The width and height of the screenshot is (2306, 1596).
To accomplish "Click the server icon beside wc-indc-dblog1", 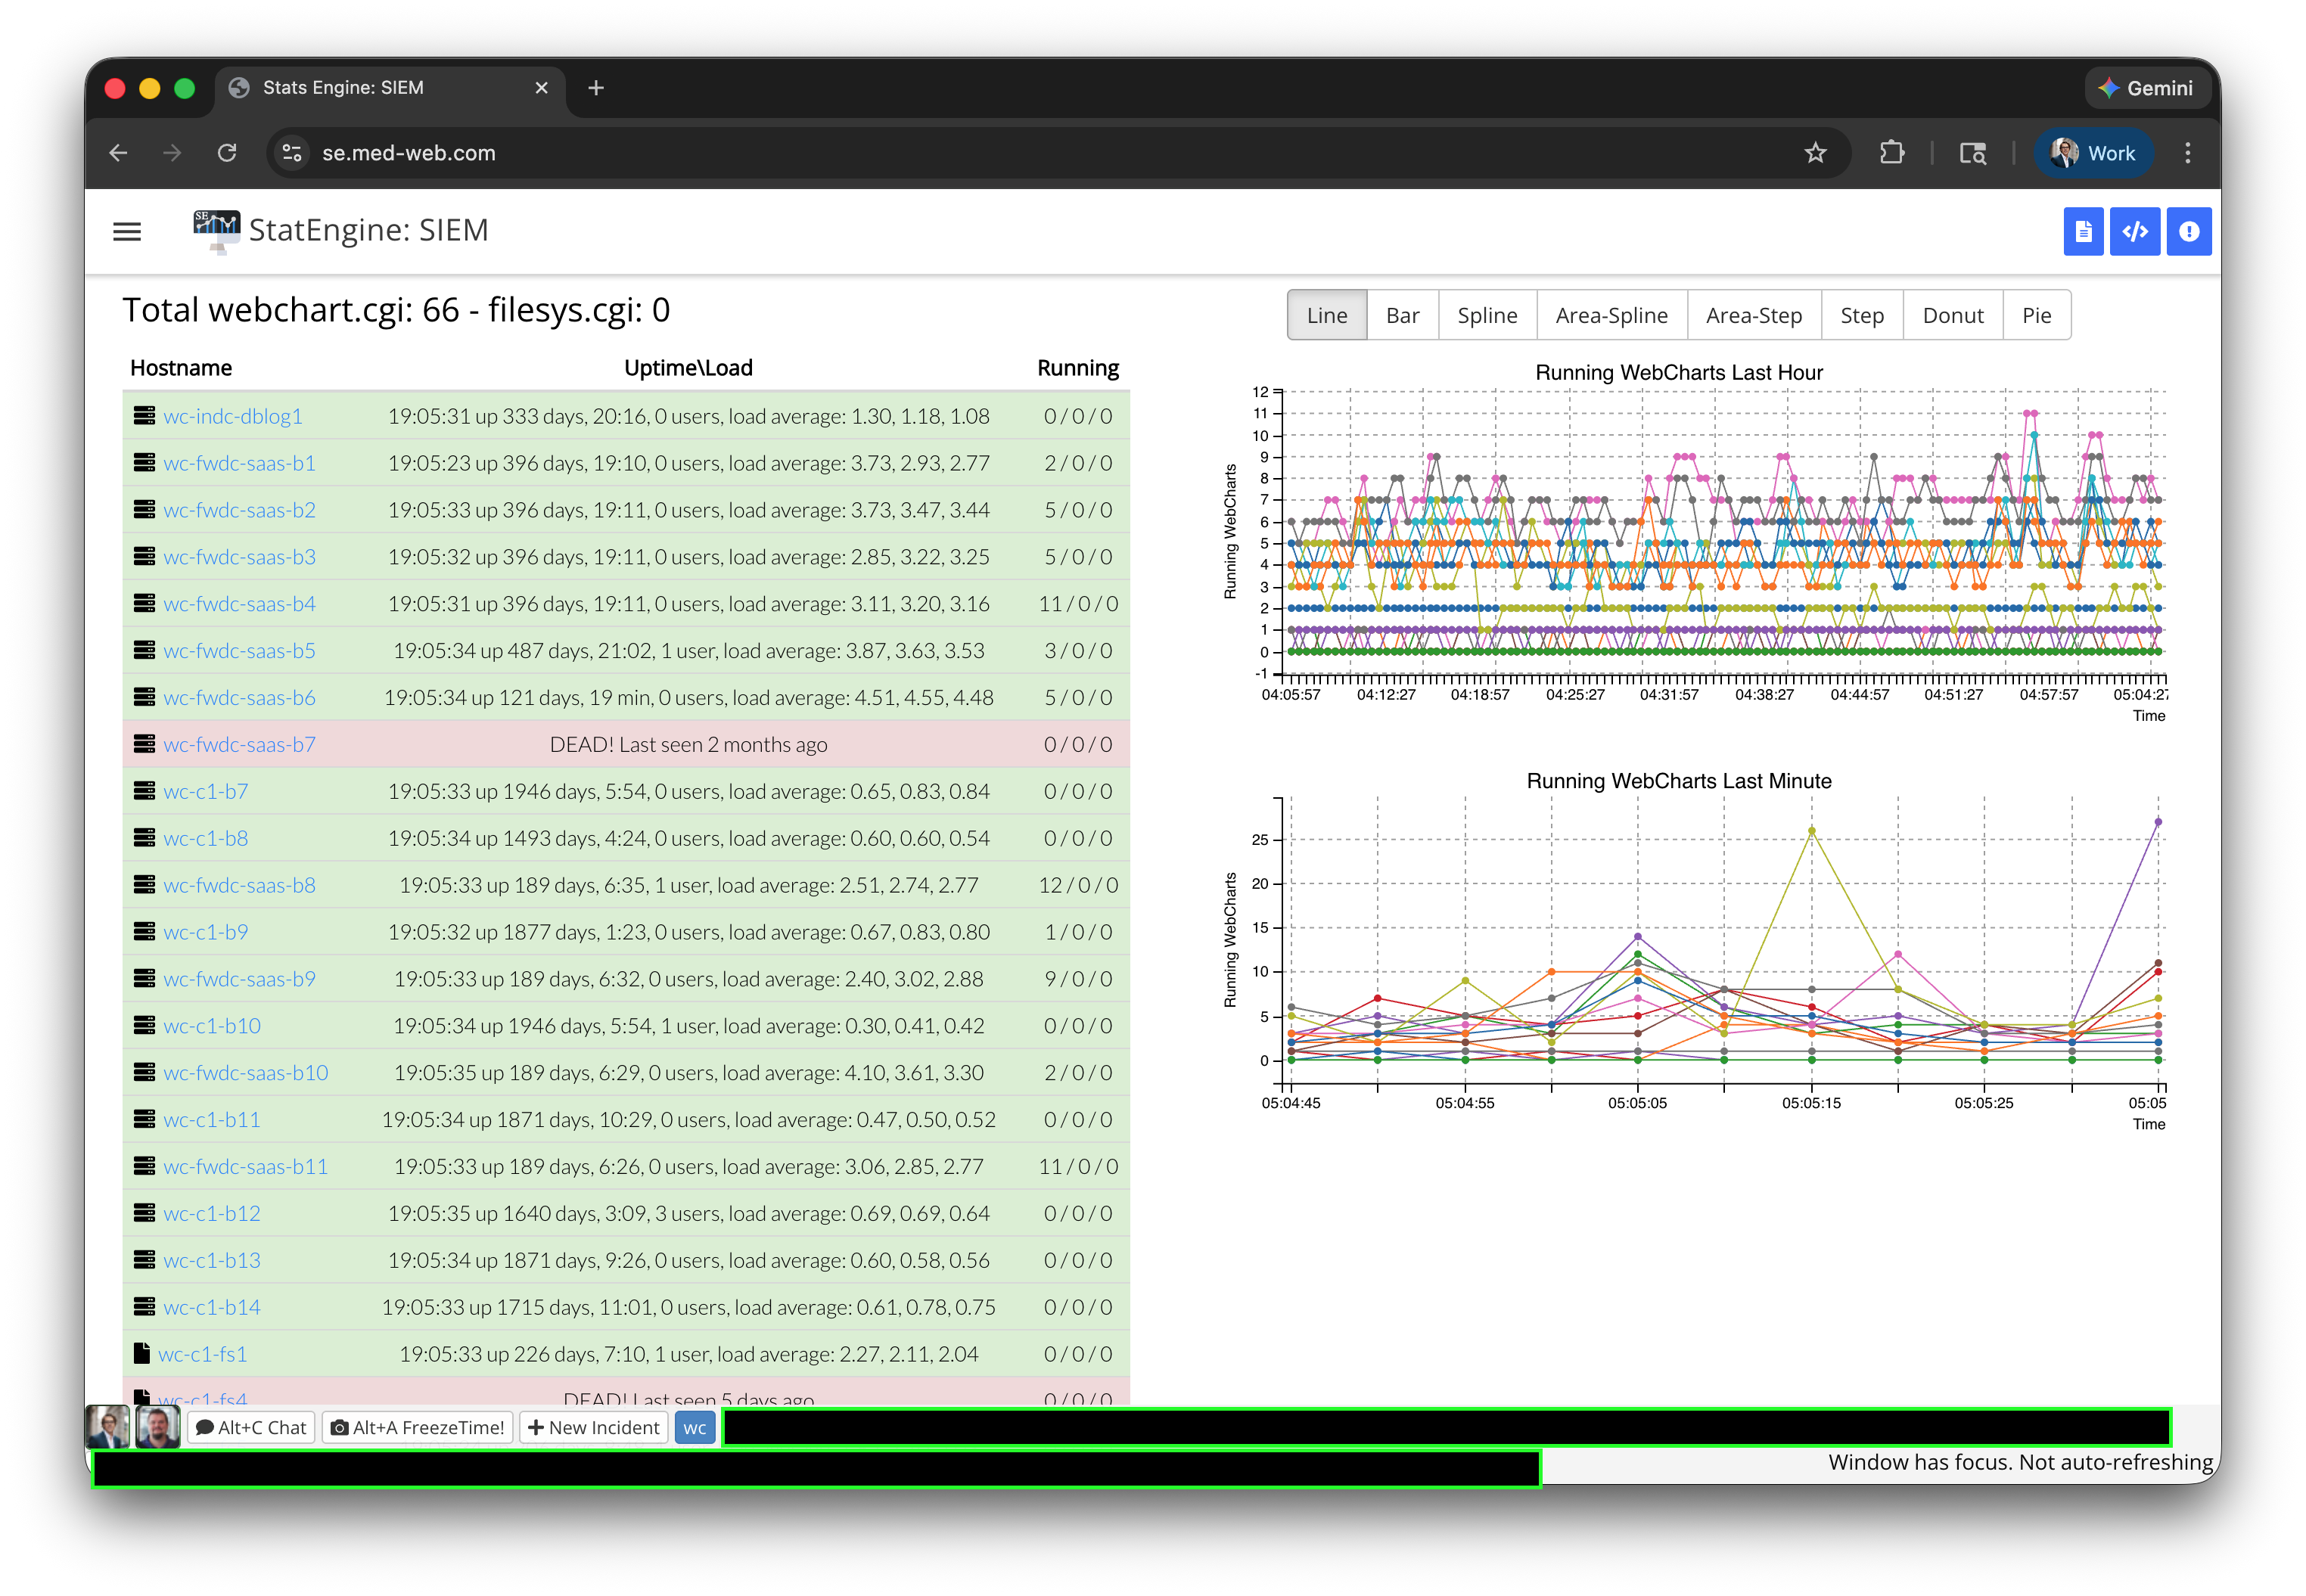I will (144, 416).
